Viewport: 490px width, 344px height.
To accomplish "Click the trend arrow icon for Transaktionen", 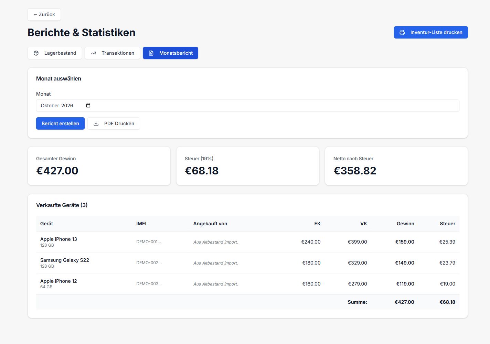I will click(93, 53).
